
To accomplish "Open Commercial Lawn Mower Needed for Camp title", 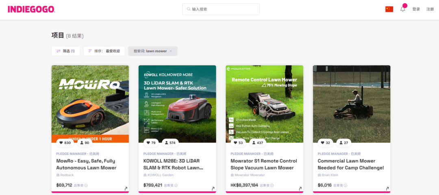I will (x=351, y=164).
